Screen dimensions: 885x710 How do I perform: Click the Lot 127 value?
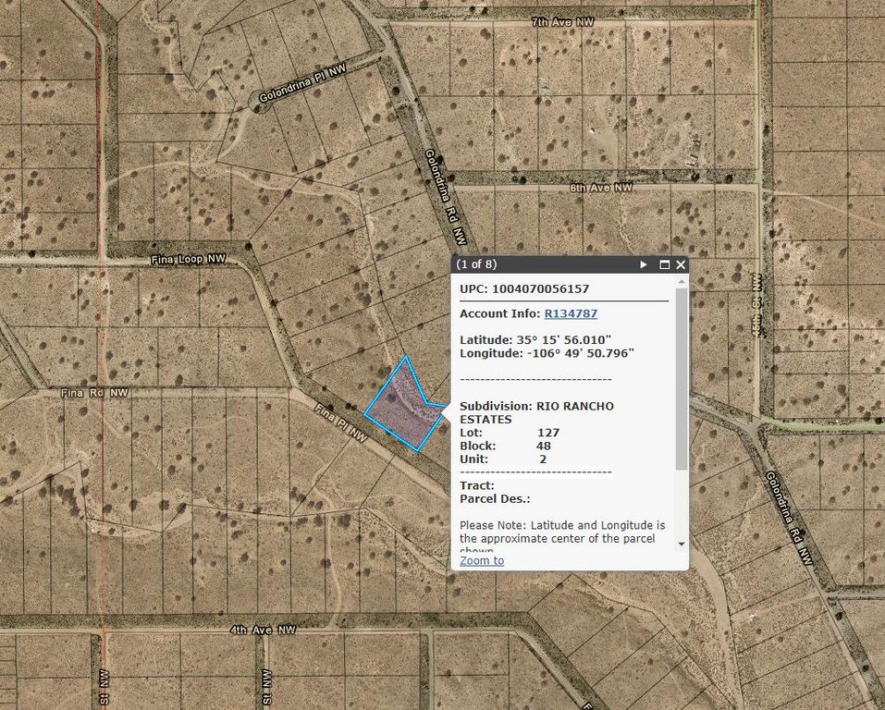click(x=546, y=431)
